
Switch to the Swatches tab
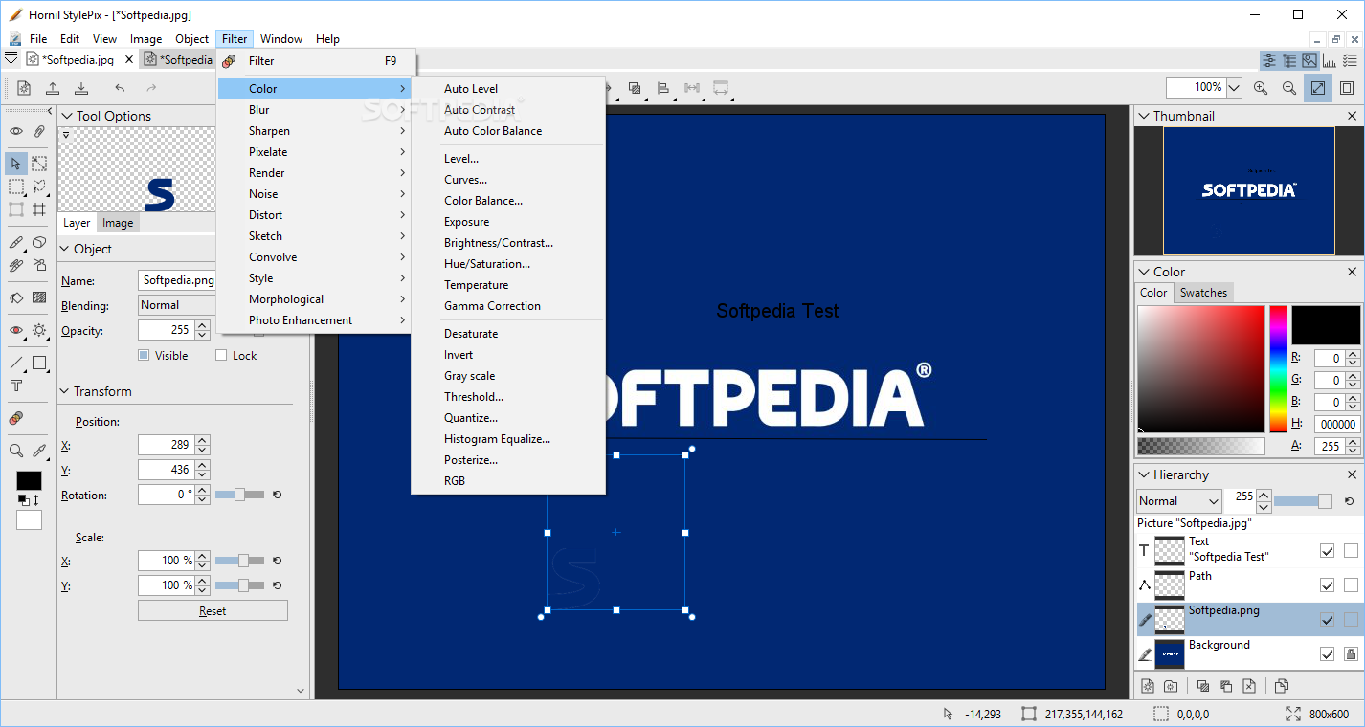pyautogui.click(x=1203, y=293)
